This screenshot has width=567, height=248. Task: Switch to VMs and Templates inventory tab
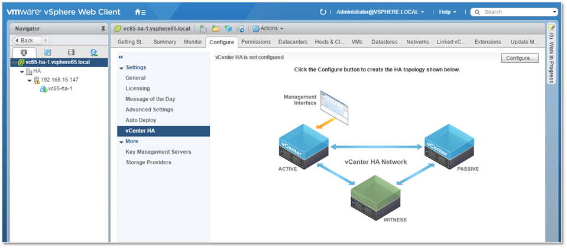pyautogui.click(x=47, y=52)
